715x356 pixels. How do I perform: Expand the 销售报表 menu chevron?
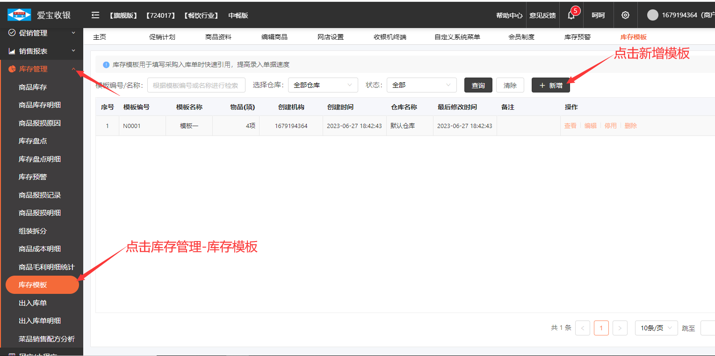pyautogui.click(x=73, y=51)
